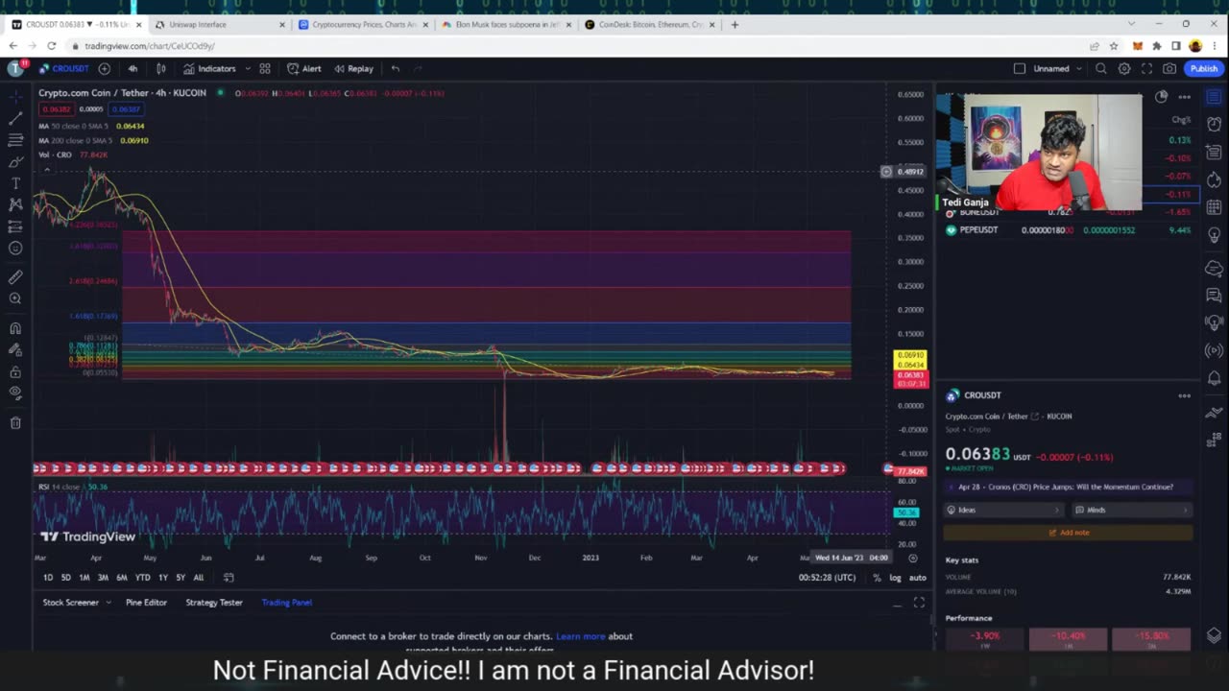
Task: Expand the Stock Screener dropdown arrow
Action: [x=108, y=603]
